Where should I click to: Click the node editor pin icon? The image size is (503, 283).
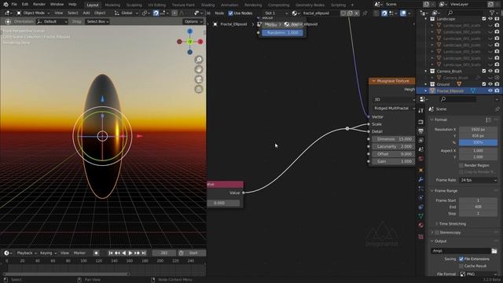pyautogui.click(x=365, y=13)
